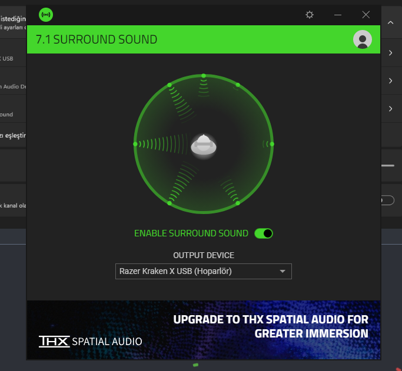Screen dimensions: 402x371
Task: Close the 7.1 Surround Sound window
Action: pos(366,15)
